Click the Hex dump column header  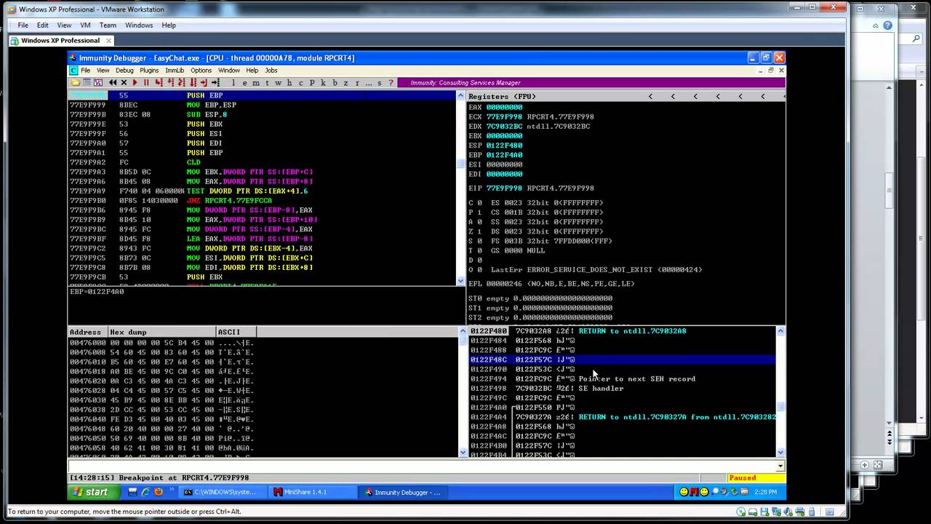(x=161, y=332)
